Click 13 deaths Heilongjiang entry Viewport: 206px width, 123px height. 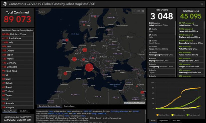click(x=161, y=54)
